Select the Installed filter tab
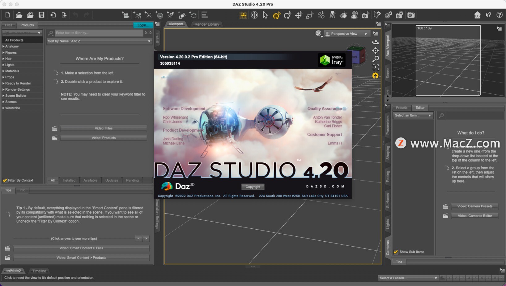The width and height of the screenshot is (506, 286). coord(69,180)
